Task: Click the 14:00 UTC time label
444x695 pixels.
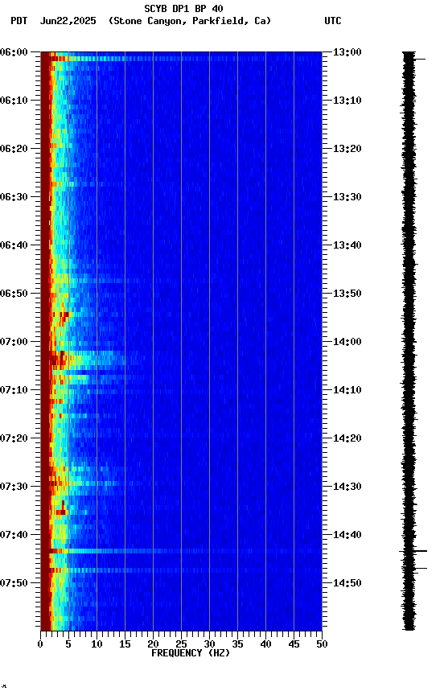Action: click(347, 342)
